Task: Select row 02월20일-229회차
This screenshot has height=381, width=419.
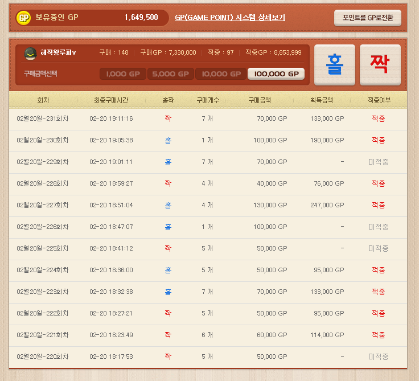Action: 208,162
